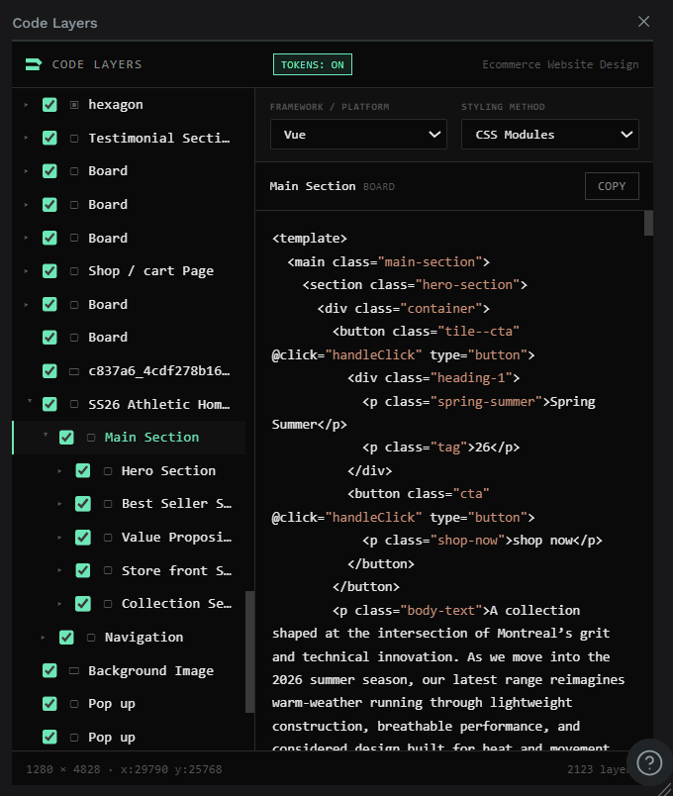The width and height of the screenshot is (673, 796).
Task: Select the hexagon layer
Action: click(116, 105)
